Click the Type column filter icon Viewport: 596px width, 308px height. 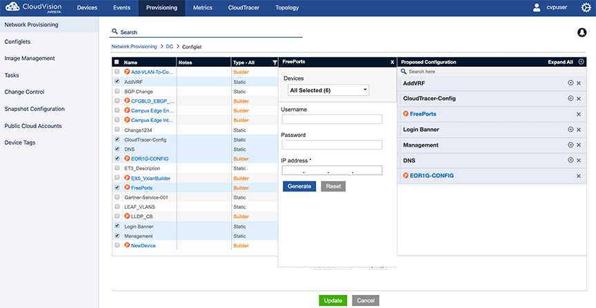tap(275, 63)
